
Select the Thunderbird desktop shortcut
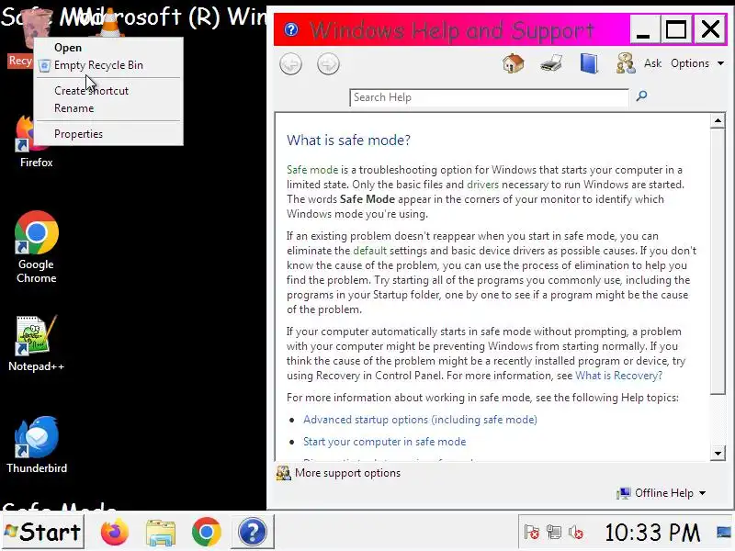coord(37,445)
